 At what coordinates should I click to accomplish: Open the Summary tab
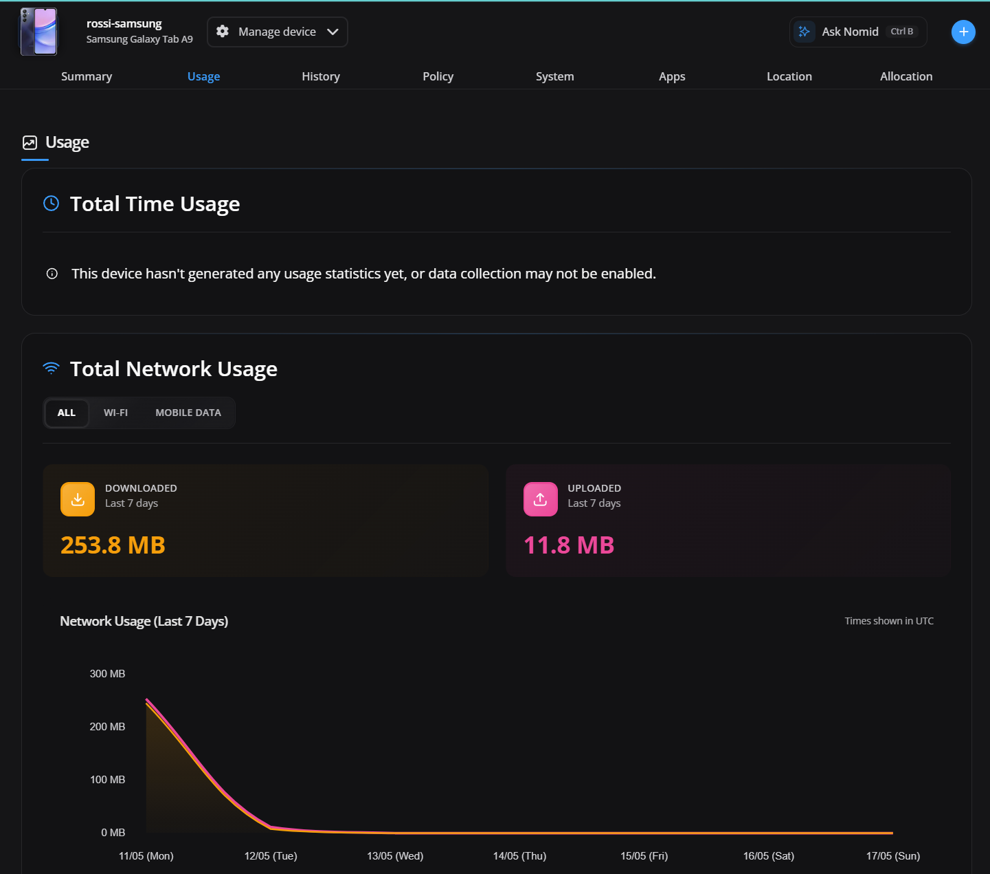[x=87, y=76]
